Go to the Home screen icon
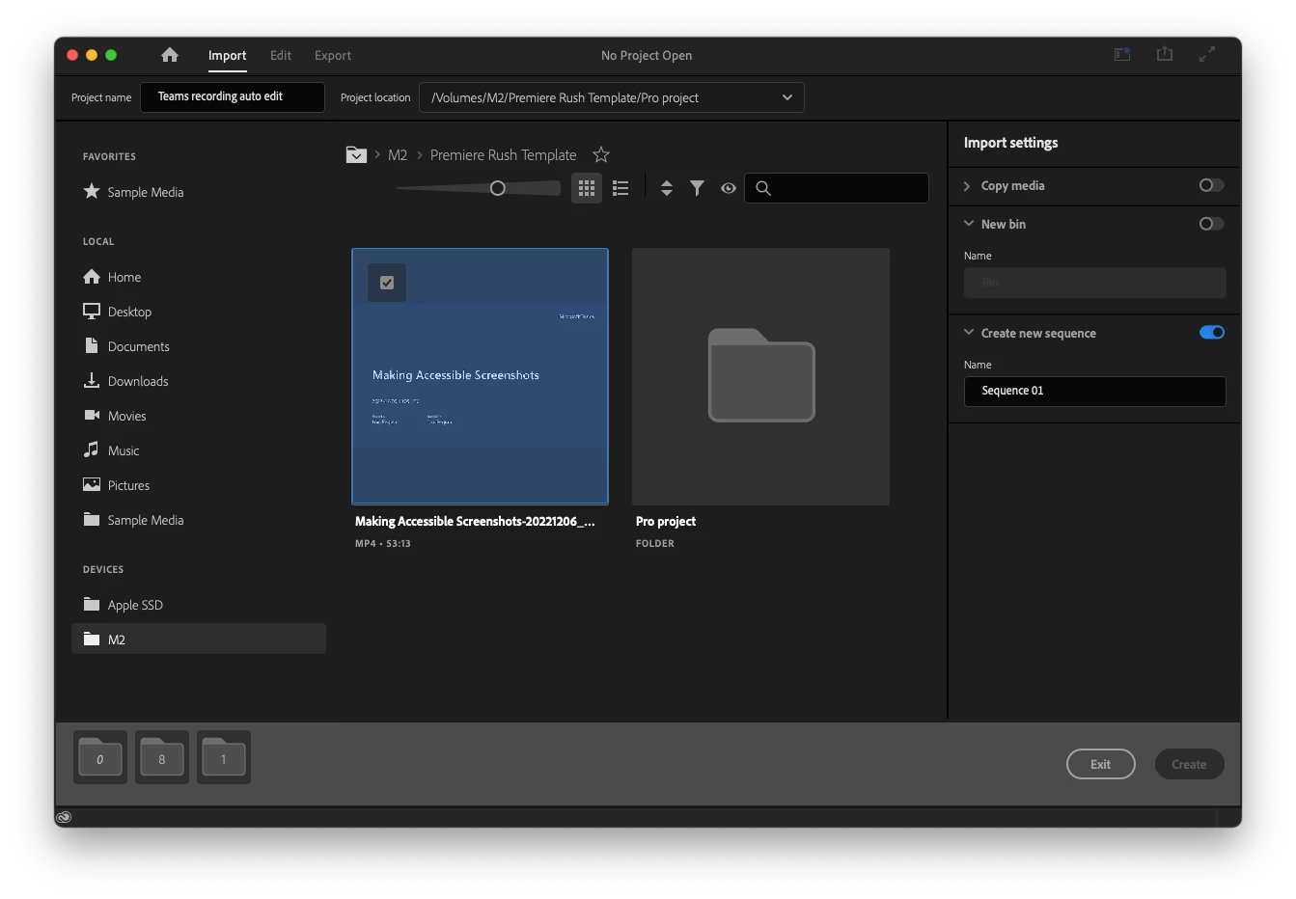1296x899 pixels. pyautogui.click(x=170, y=55)
